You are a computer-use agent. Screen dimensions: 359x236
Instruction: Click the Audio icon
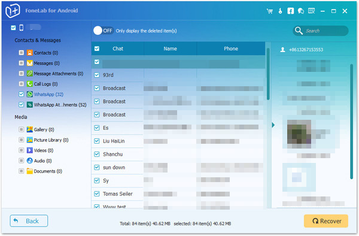30,161
